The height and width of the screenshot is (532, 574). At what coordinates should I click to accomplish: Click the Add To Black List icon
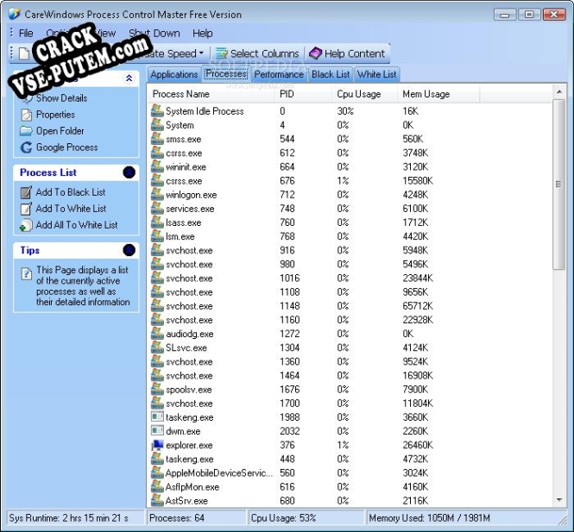[x=26, y=192]
